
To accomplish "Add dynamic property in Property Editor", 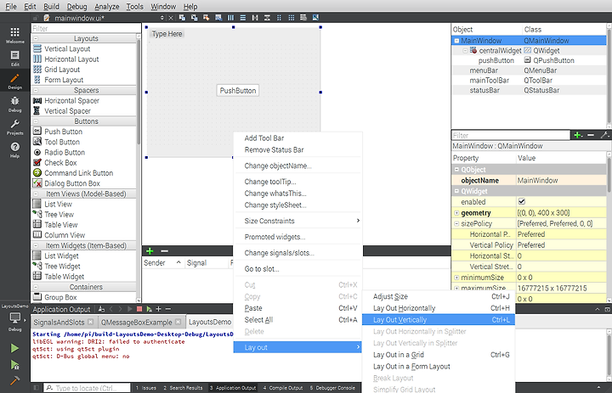I will 578,135.
